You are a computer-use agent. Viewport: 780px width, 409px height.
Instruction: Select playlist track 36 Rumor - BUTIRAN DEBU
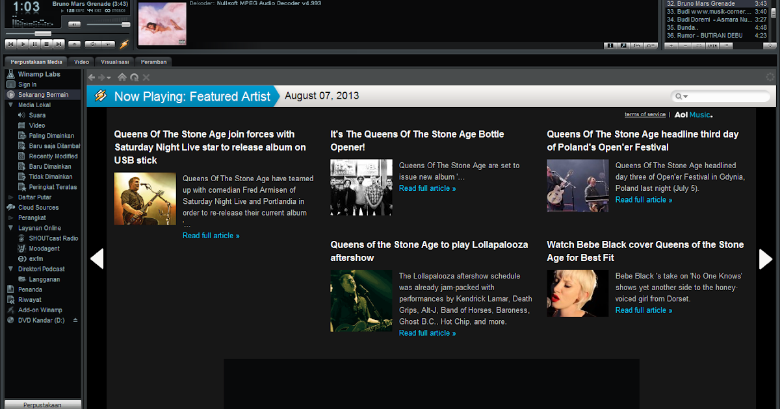[x=718, y=35]
